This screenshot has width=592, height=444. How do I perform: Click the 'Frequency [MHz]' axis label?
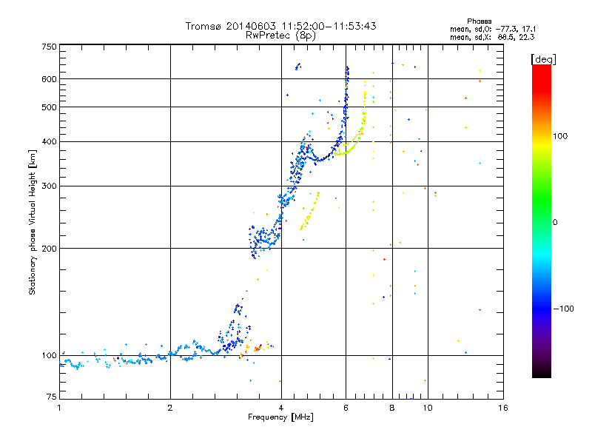point(280,417)
